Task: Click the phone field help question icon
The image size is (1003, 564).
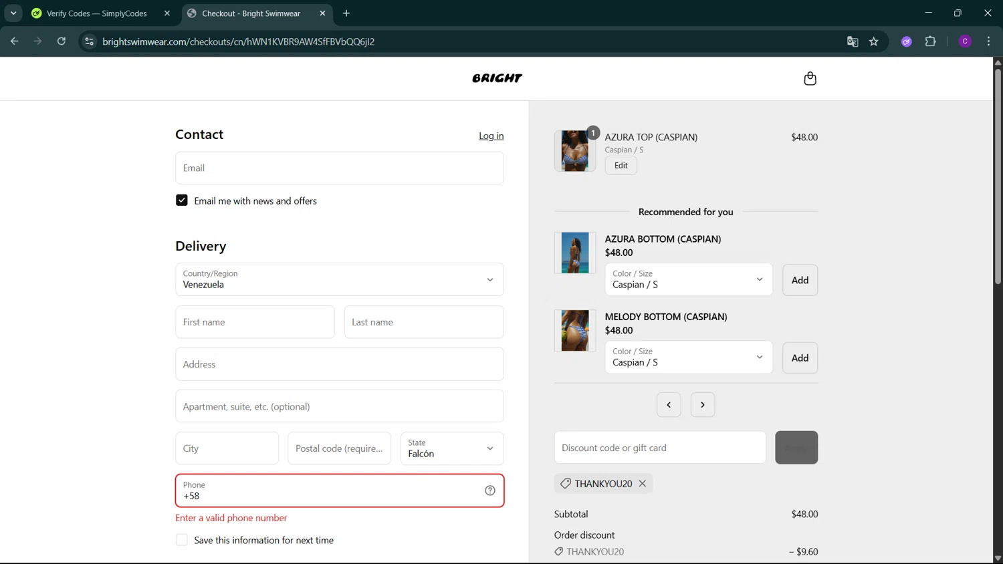Action: (x=490, y=490)
